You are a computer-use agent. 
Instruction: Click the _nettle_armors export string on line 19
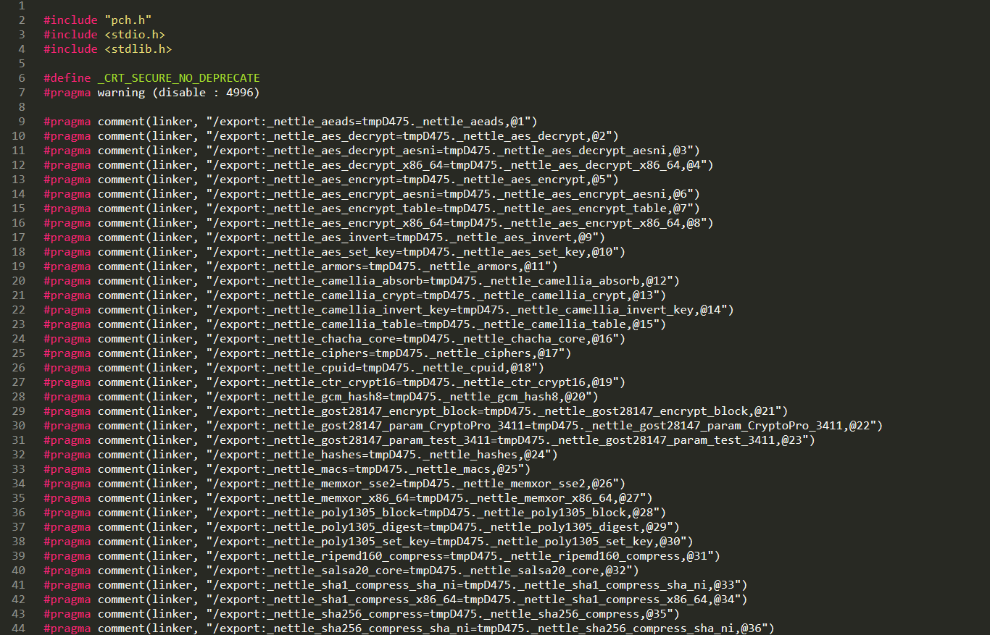(x=378, y=266)
